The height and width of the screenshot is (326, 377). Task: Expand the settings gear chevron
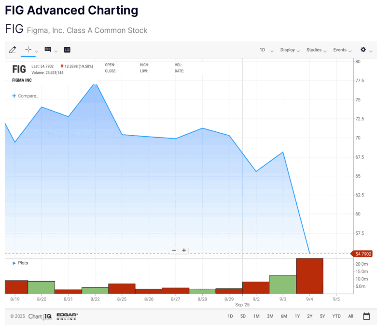tap(371, 51)
